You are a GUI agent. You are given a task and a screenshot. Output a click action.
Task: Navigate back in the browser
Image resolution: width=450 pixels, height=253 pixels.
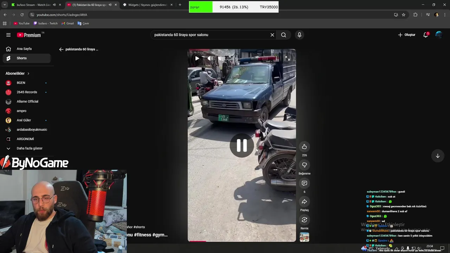coord(5,15)
